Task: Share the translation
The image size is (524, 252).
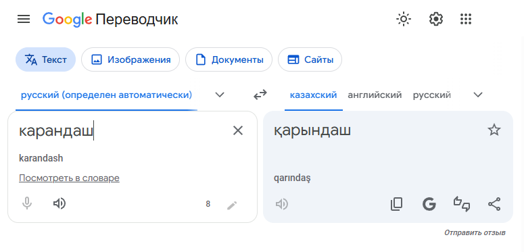Action: point(494,204)
